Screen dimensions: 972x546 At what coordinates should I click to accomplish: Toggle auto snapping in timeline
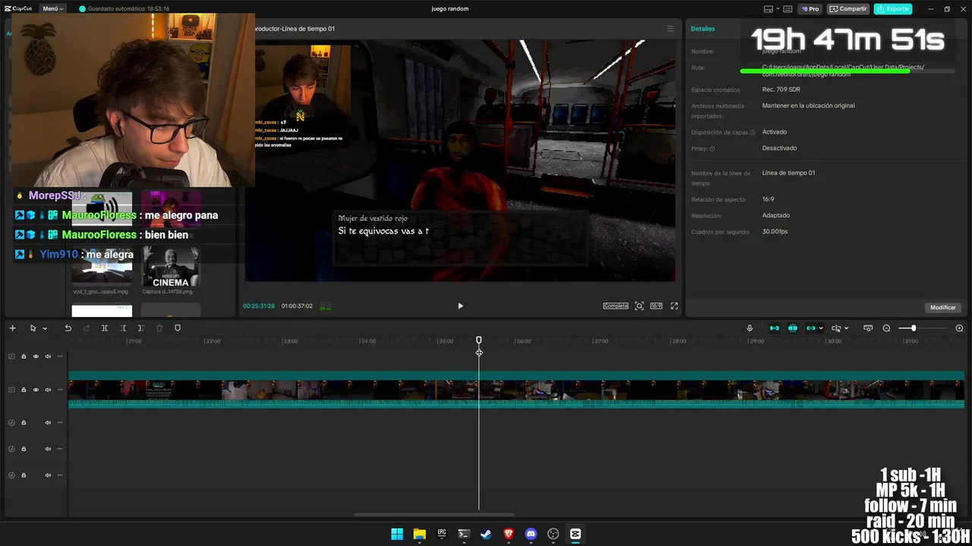tap(793, 328)
